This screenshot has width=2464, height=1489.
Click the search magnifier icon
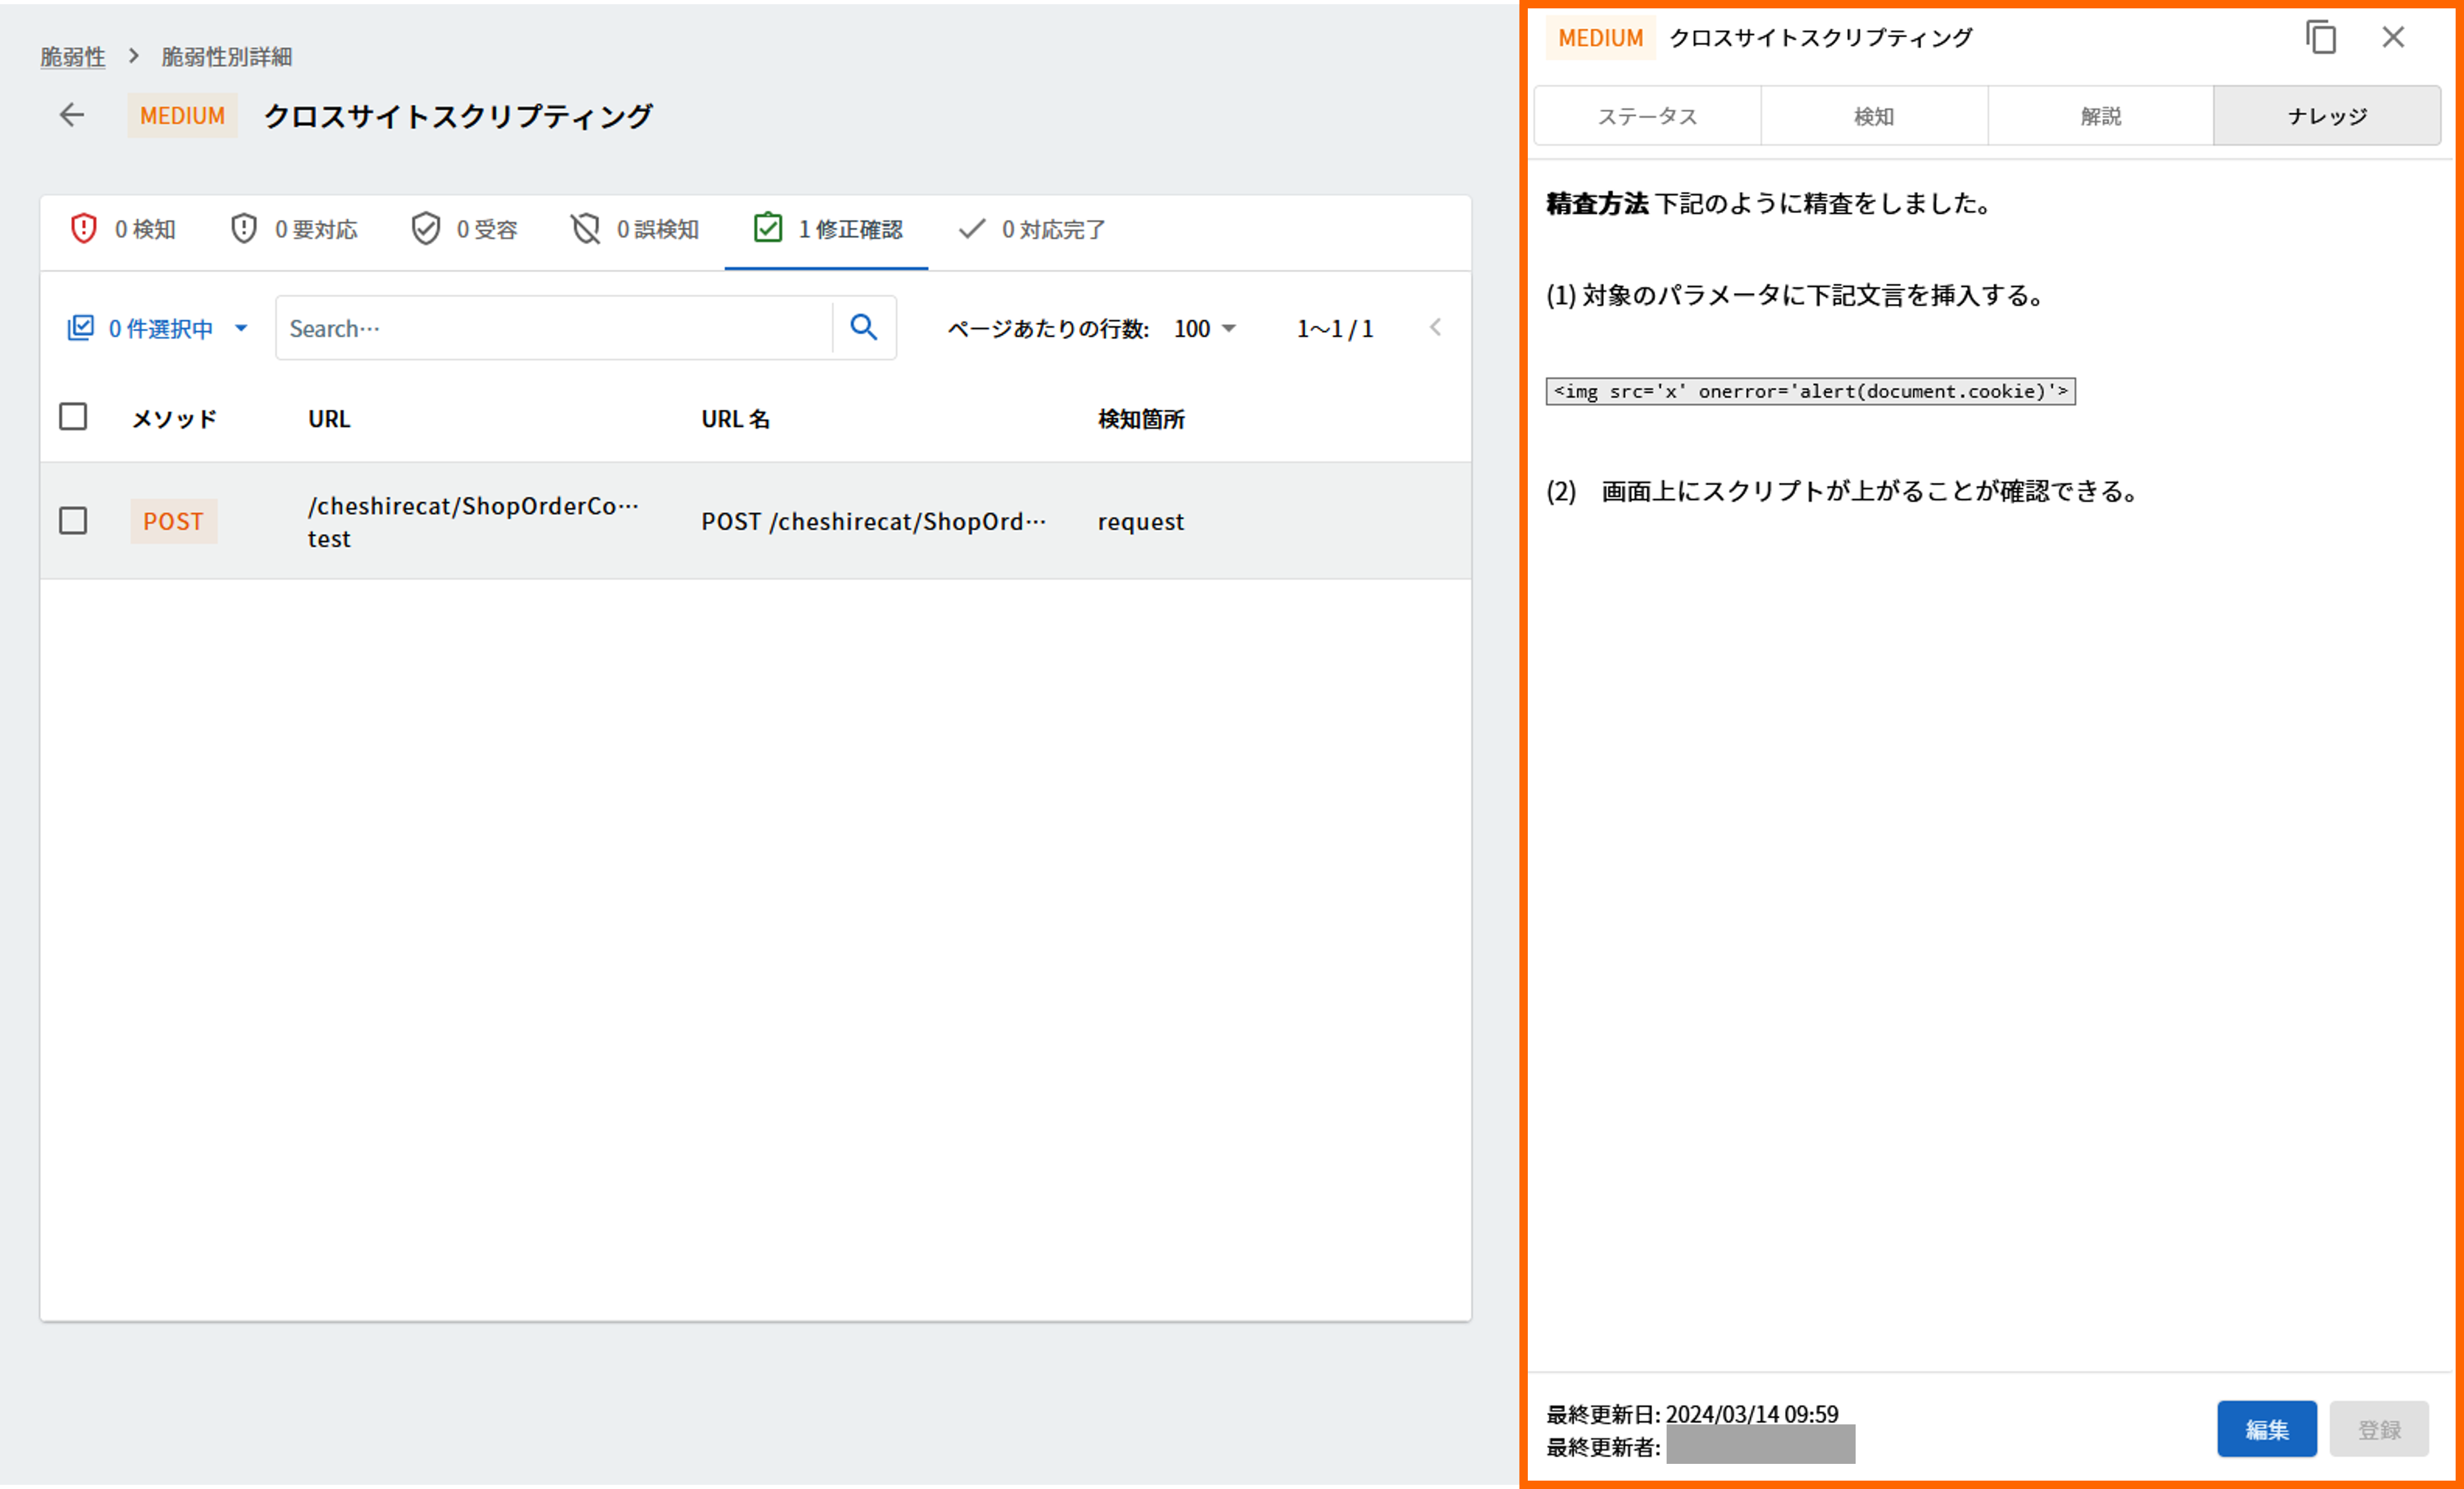click(x=863, y=327)
